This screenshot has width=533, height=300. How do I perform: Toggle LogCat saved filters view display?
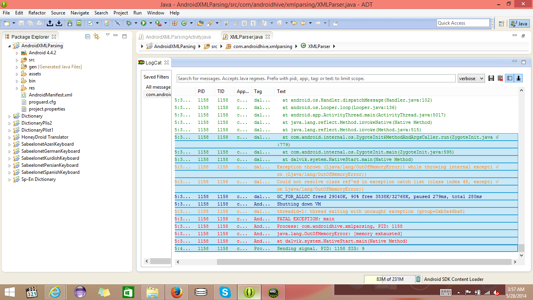click(510, 79)
